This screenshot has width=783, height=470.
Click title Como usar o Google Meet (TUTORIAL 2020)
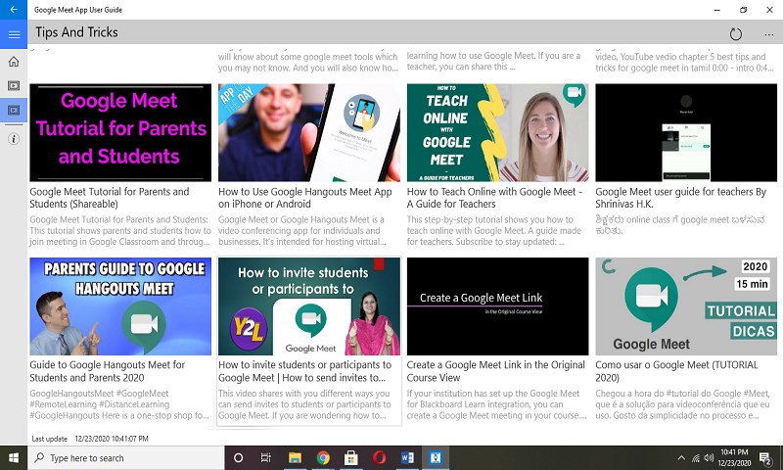pos(676,371)
